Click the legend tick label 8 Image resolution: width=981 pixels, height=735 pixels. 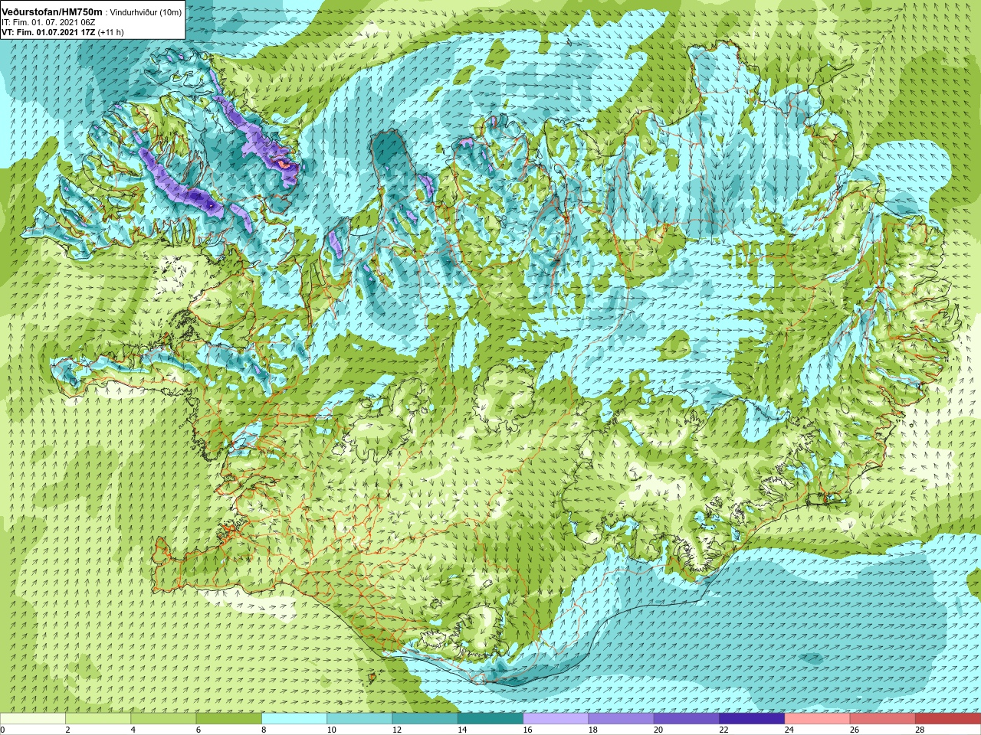coord(264,730)
